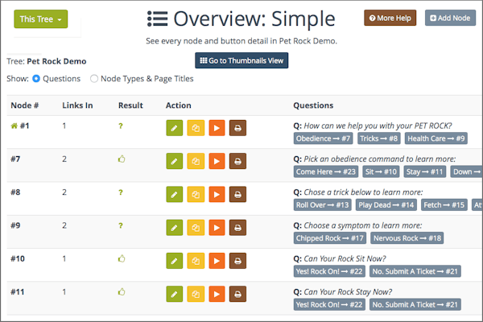Click the thumbs-up result icon for node #11
This screenshot has height=322, width=483.
pos(122,291)
